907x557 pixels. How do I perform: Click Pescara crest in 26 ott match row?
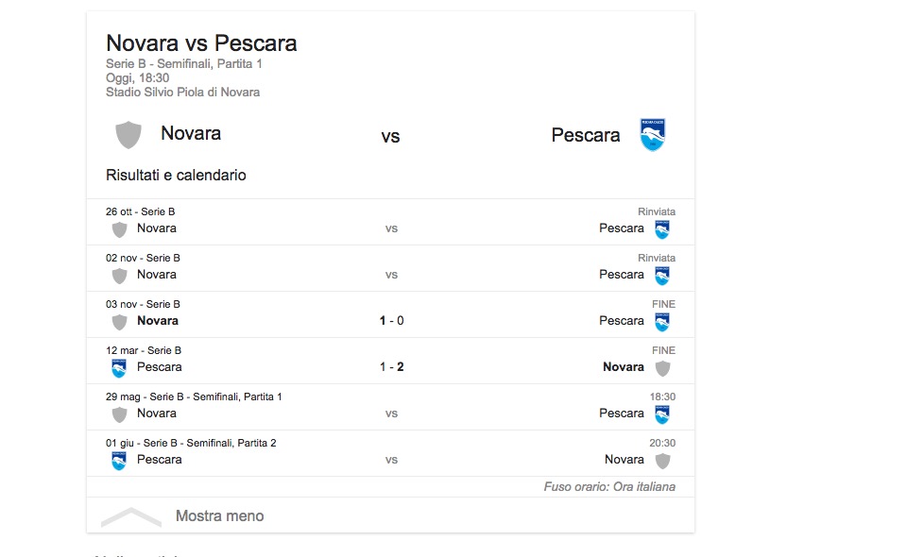point(662,229)
